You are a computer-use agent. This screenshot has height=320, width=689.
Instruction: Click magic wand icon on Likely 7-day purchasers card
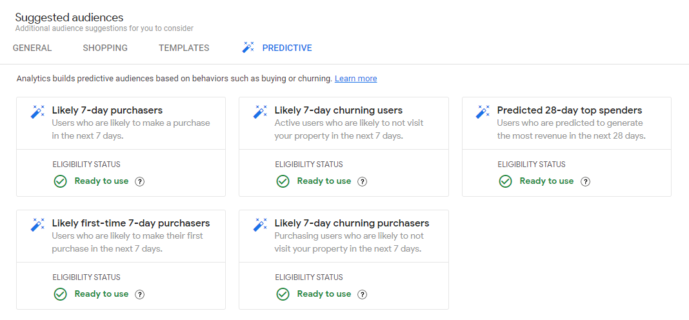[37, 112]
